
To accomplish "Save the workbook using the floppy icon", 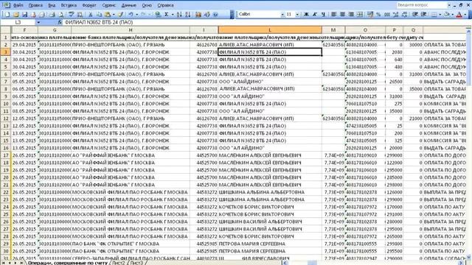I will pos(24,15).
